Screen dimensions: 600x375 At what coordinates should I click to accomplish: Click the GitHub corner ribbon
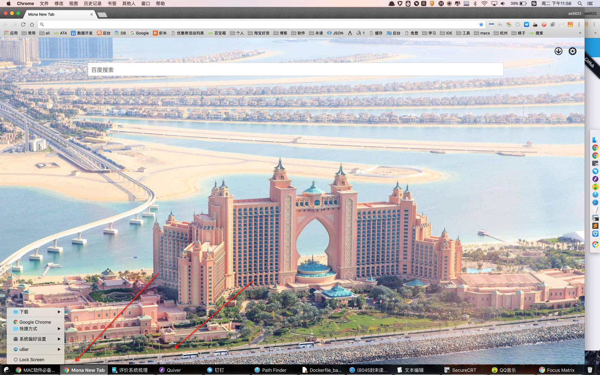tap(592, 64)
